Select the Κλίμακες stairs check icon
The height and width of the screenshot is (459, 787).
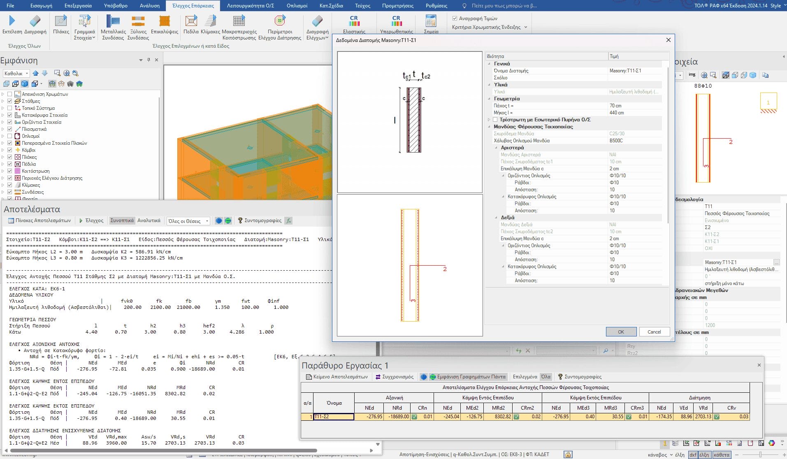tap(211, 21)
